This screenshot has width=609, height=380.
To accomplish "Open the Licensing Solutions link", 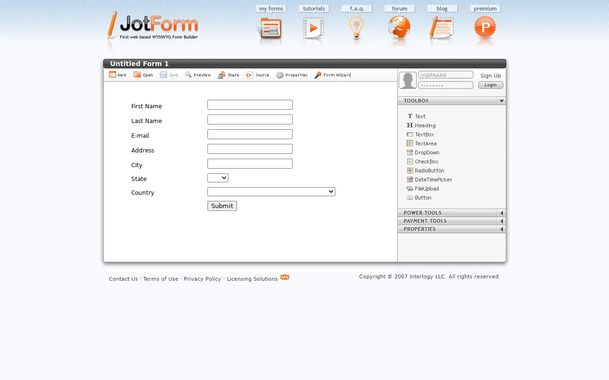I will 252,279.
